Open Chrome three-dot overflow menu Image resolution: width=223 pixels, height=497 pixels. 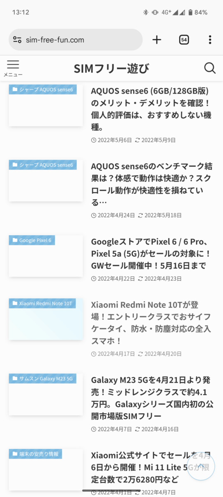[x=210, y=40]
